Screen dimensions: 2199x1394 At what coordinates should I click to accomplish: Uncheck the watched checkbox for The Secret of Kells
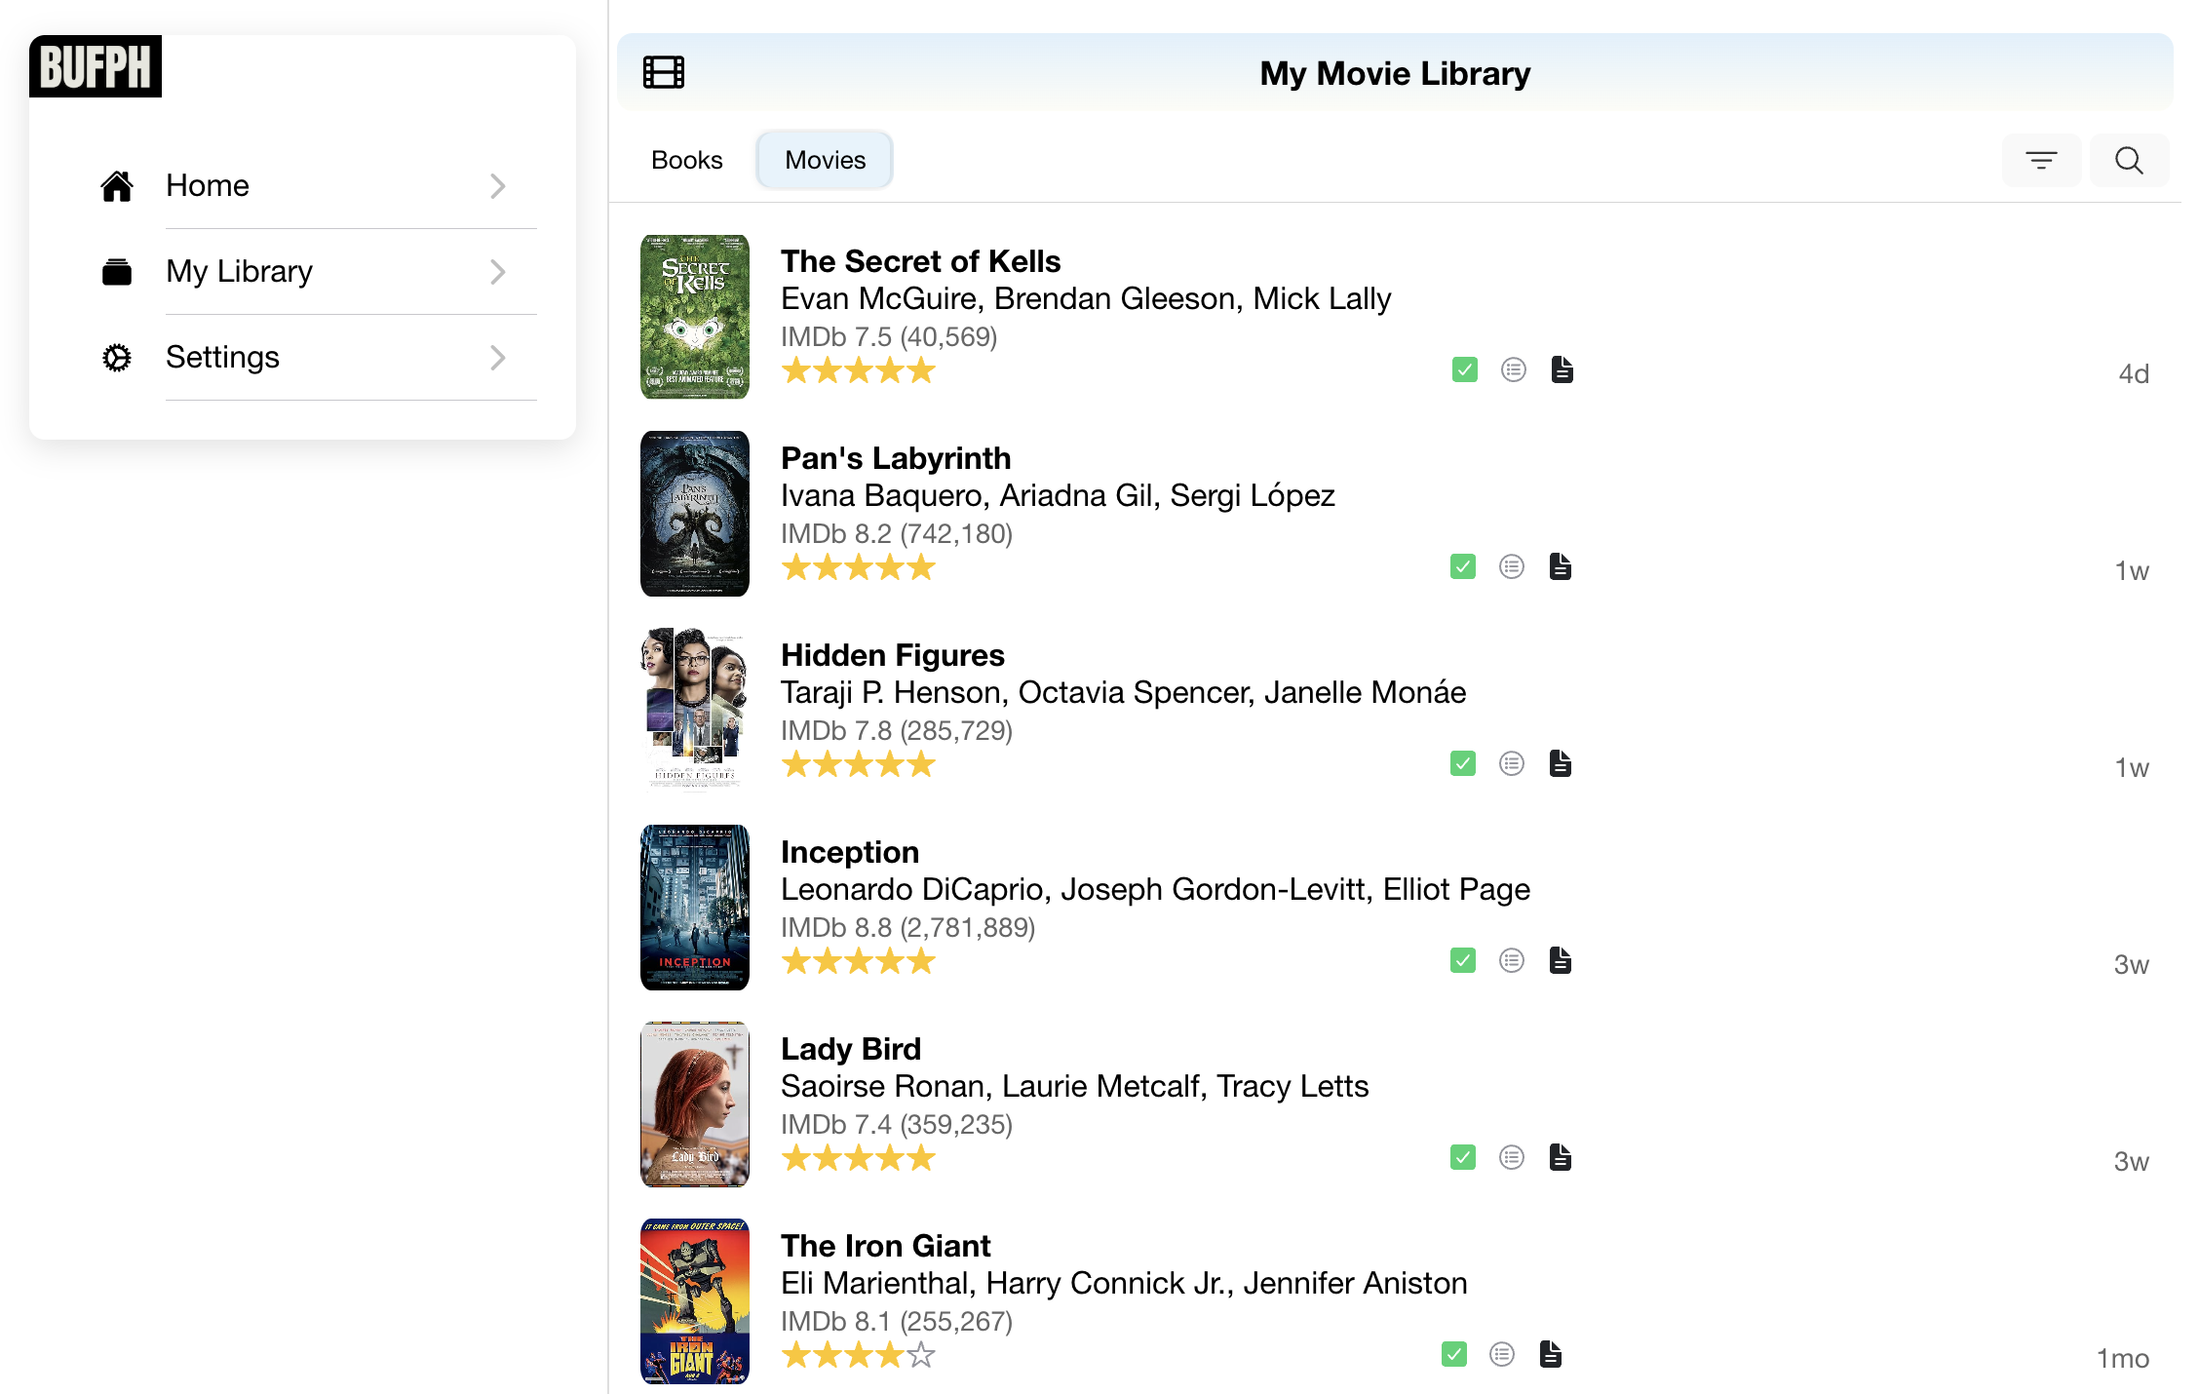[1463, 369]
